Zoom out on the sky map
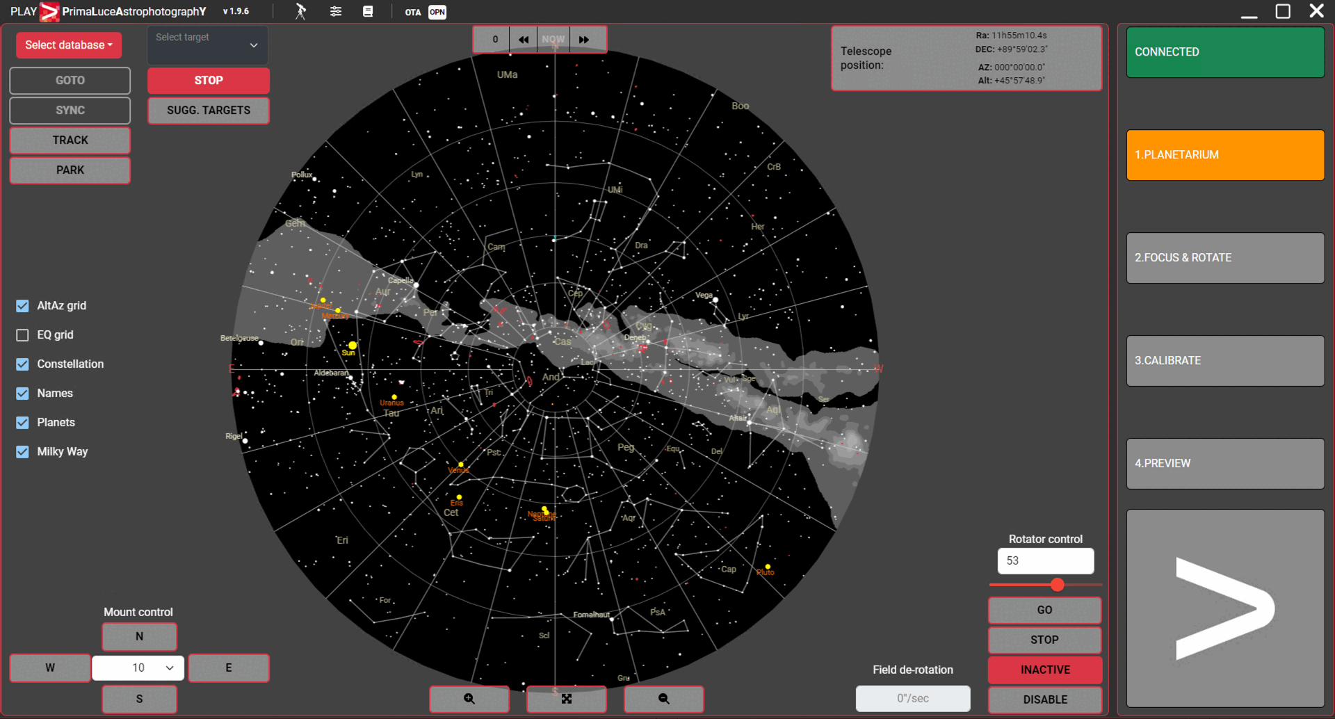 tap(664, 699)
